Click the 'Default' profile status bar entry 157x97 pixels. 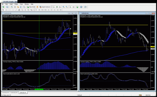80,95
